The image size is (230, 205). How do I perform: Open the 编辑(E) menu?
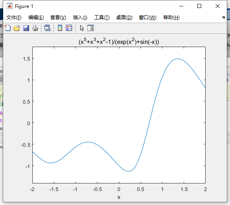[x=36, y=18]
